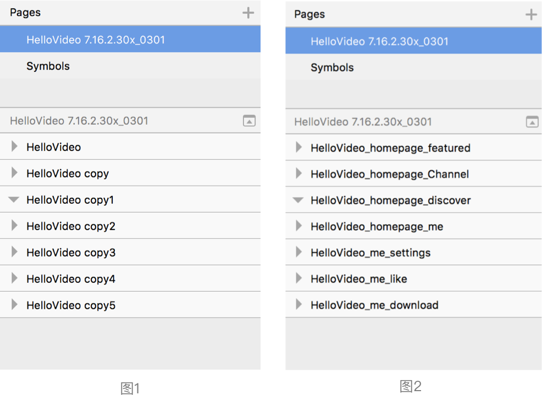Viewport: 542px width, 395px height.
Task: Expand the HelloVideo copy artboard
Action: pos(14,174)
